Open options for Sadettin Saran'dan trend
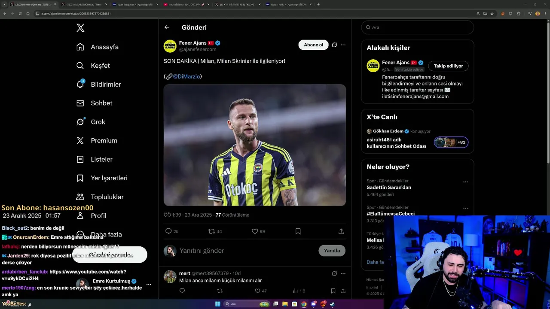550x309 pixels. [465, 182]
